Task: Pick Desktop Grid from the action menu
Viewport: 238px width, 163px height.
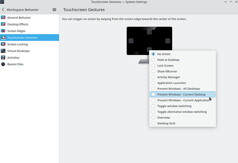Action: click(x=166, y=123)
